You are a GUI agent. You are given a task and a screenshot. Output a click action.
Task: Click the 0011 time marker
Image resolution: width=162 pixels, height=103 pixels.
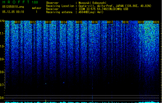click(x=18, y=22)
